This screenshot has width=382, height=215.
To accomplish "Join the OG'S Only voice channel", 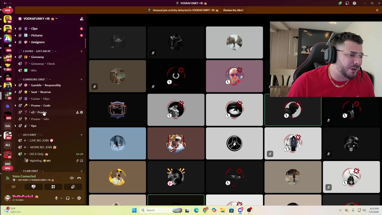I will pyautogui.click(x=50, y=154).
